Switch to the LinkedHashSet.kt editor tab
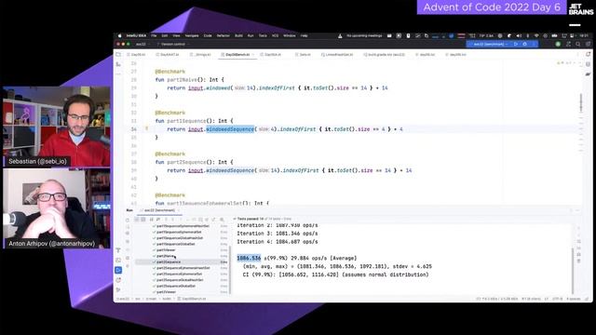This screenshot has width=596, height=335. 337,55
